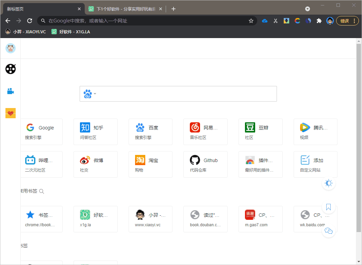Open the WeChat floating button
Viewport: 362px width, 265px height.
pos(328,231)
